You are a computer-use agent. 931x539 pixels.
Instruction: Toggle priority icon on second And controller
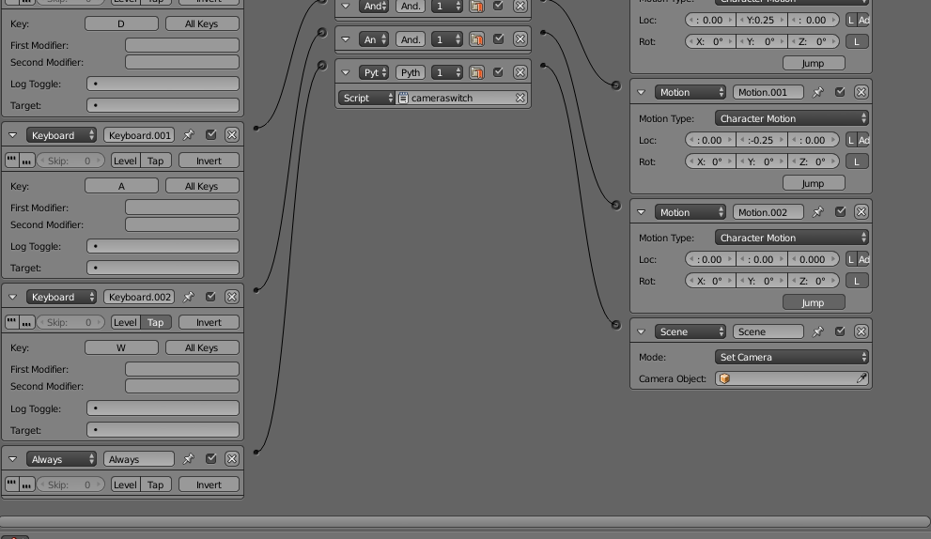tap(477, 39)
